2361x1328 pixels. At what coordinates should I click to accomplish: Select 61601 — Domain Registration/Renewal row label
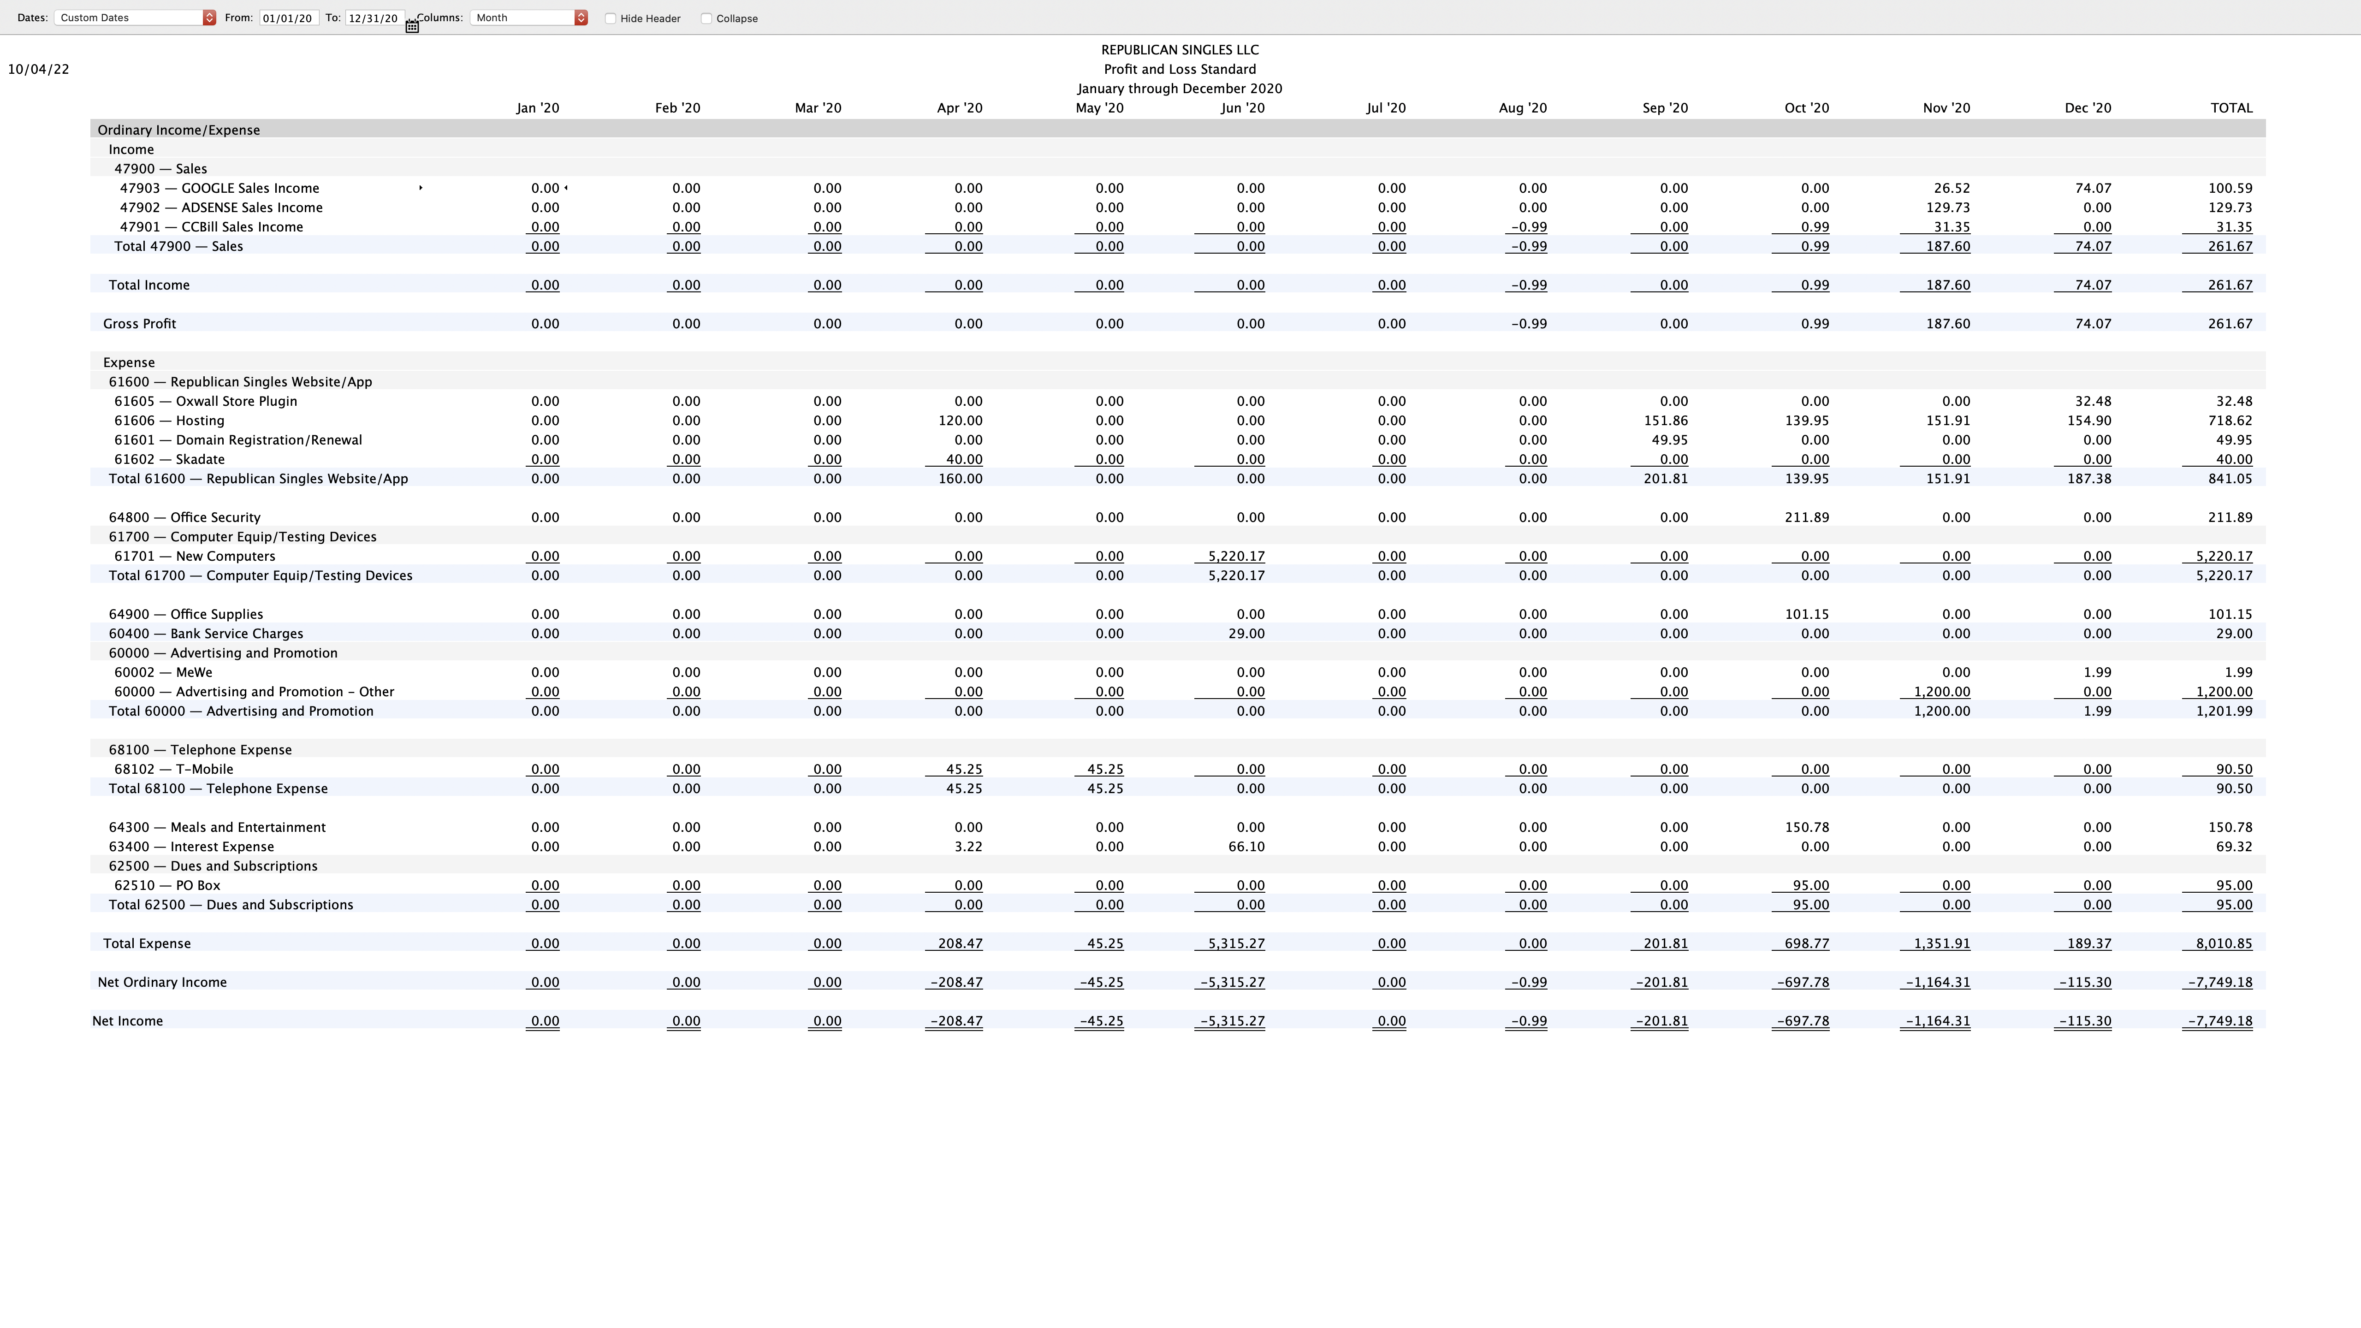tap(238, 440)
